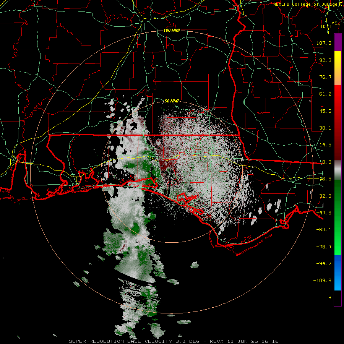The height and width of the screenshot is (344, 344).
Task: Select the 30.1 velocity scale value
Action: point(325,128)
